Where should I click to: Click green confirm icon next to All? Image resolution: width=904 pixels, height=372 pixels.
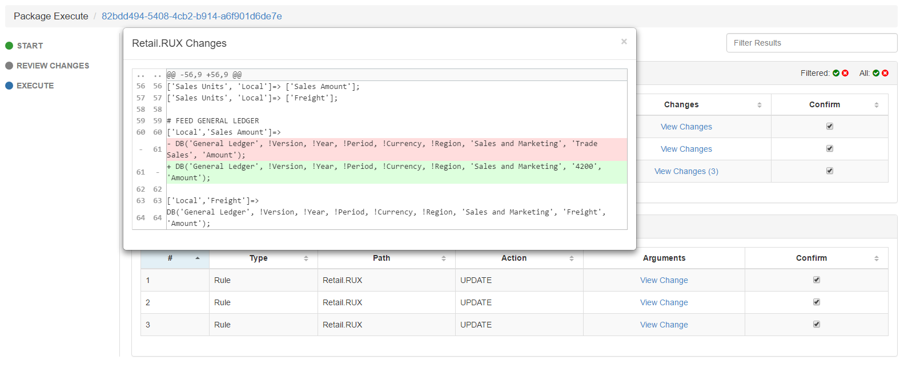click(x=876, y=73)
